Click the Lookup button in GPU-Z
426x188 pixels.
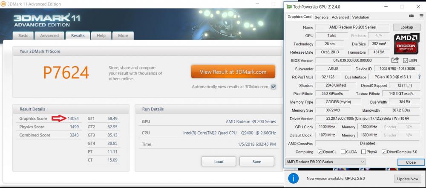(406, 27)
